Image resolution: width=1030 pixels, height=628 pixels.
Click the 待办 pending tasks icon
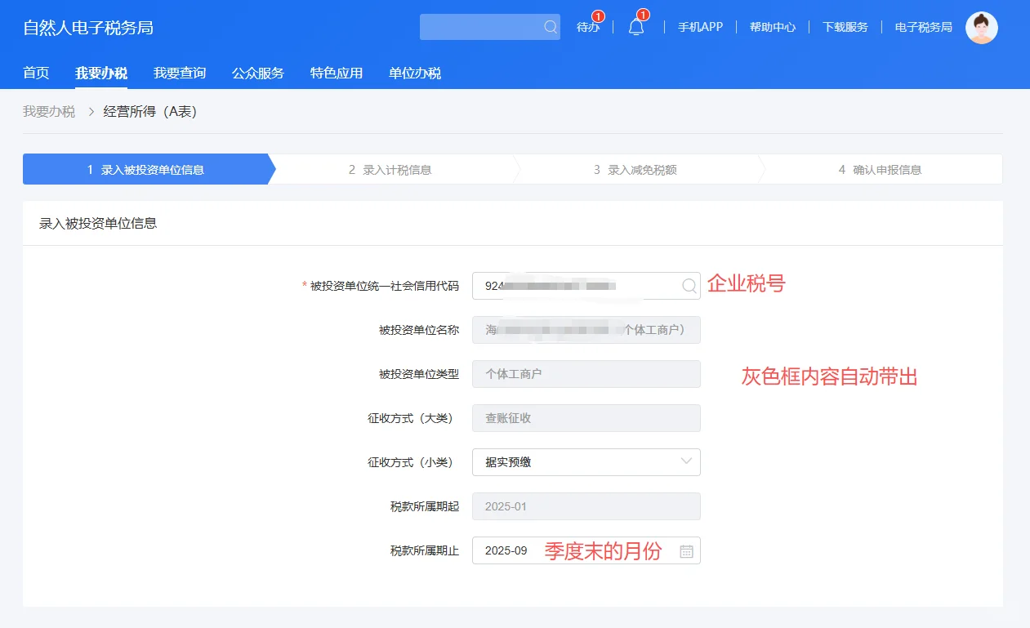pos(587,27)
